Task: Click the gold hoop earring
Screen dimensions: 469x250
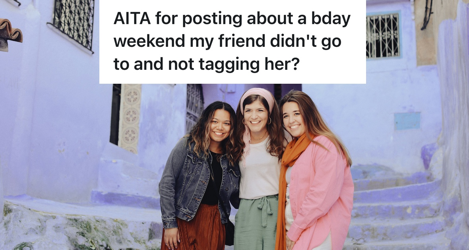Action: click(x=269, y=120)
